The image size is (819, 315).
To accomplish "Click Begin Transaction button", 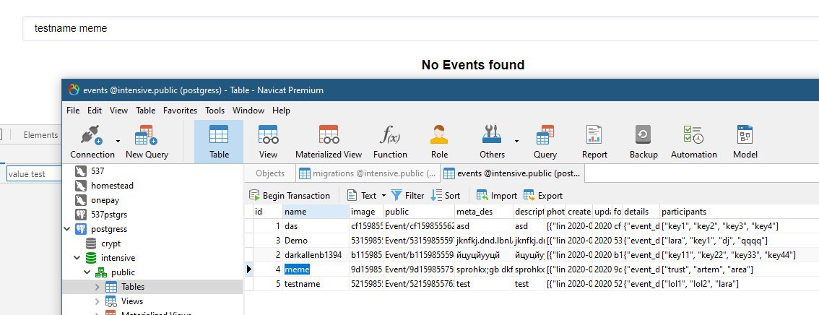I will [290, 195].
